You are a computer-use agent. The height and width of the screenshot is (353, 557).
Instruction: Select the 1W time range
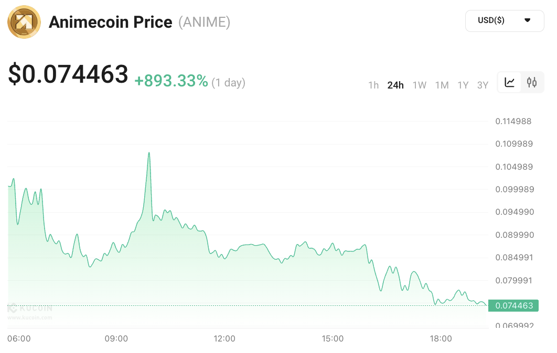419,85
